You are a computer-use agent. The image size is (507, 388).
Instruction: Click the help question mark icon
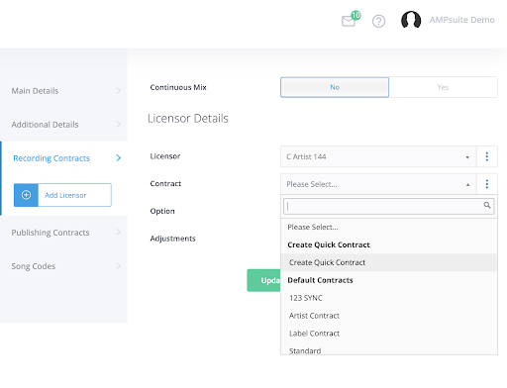click(x=378, y=21)
